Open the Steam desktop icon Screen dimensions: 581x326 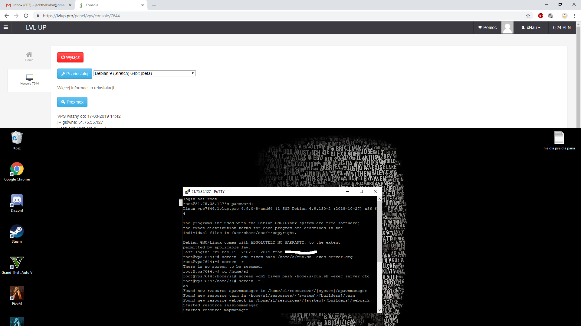[x=17, y=232]
